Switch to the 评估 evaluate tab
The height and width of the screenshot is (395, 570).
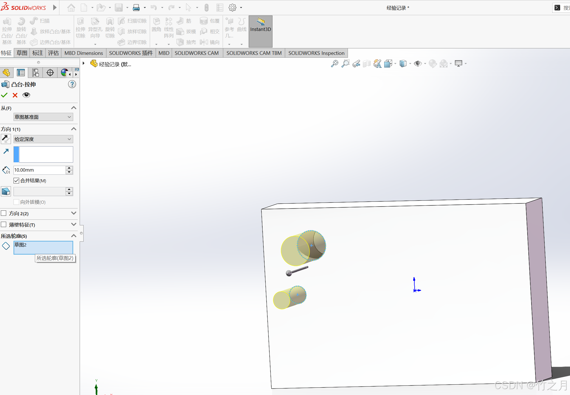pos(53,53)
